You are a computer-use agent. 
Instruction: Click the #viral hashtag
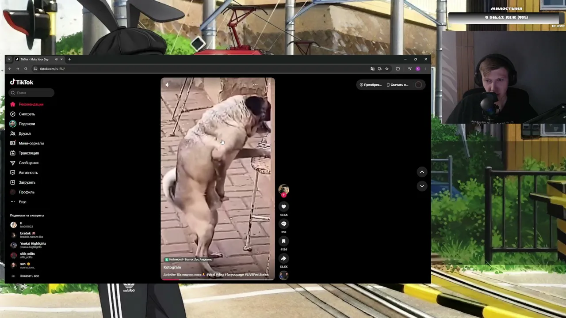point(210,275)
